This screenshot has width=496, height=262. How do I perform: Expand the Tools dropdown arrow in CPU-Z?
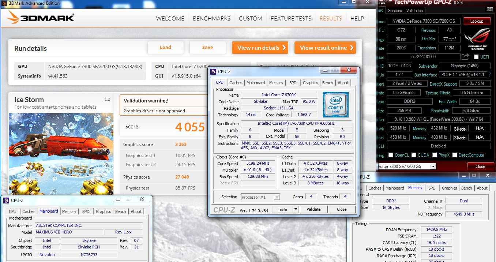(x=296, y=209)
